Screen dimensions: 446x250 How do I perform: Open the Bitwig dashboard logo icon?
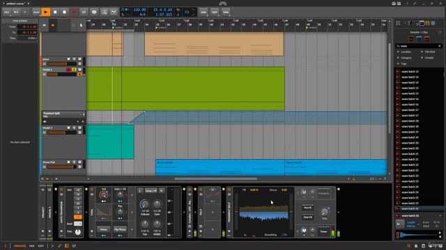[223, 3]
